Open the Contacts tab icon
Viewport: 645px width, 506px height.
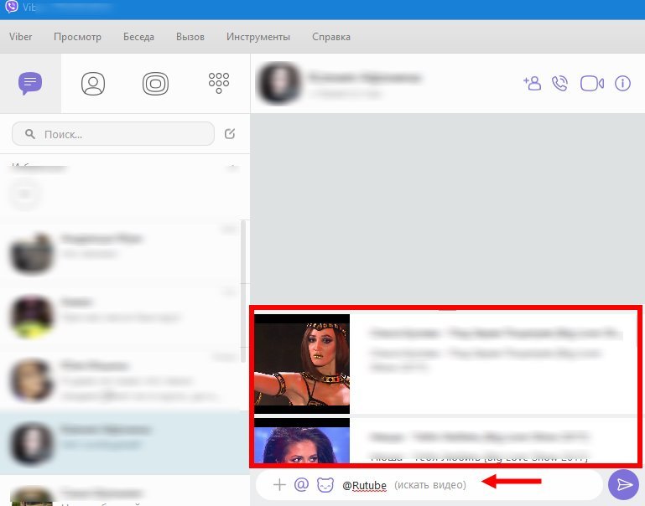click(92, 83)
